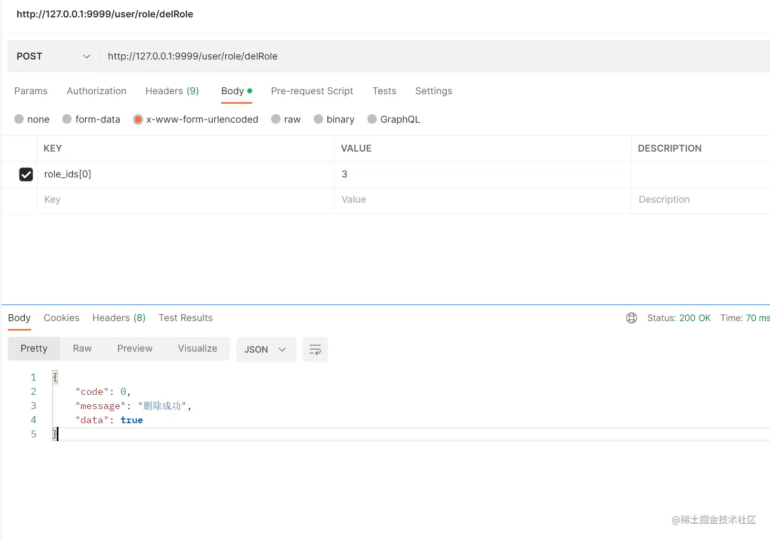
Task: Open the Test Results tab
Action: coord(186,318)
